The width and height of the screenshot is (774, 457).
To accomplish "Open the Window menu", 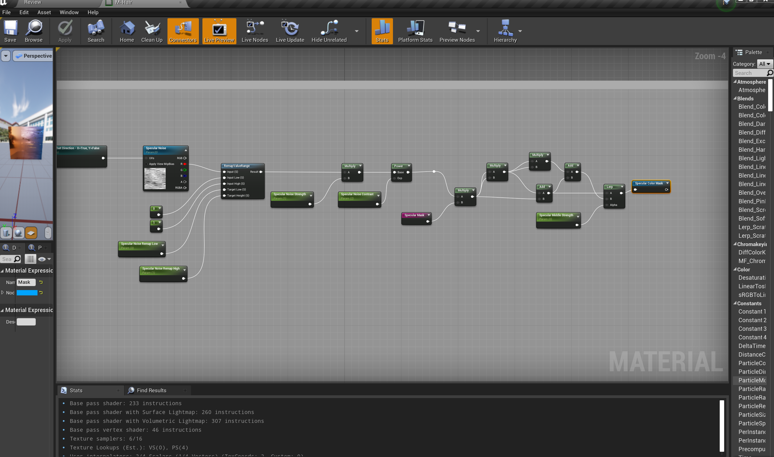I will pos(69,12).
